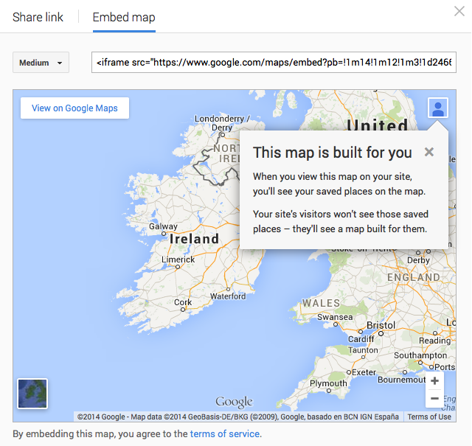Click the ENGLAND region label
Viewport: 472px width, 446px height.
click(414, 277)
